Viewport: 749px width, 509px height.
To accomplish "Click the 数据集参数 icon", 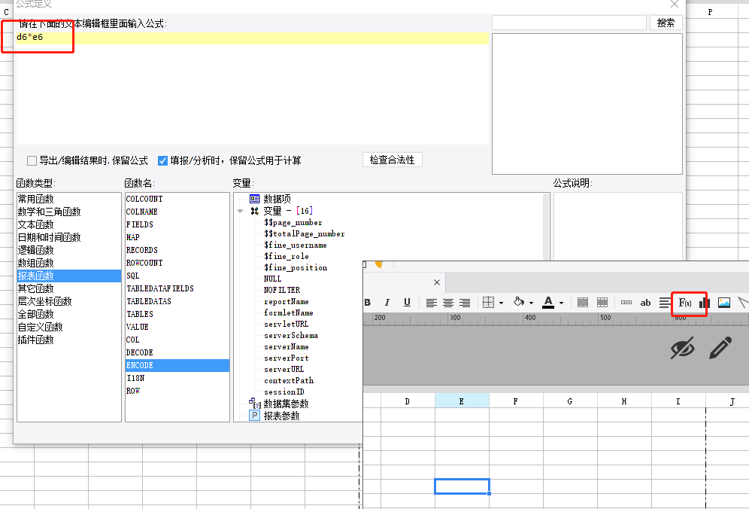I will pyautogui.click(x=255, y=404).
